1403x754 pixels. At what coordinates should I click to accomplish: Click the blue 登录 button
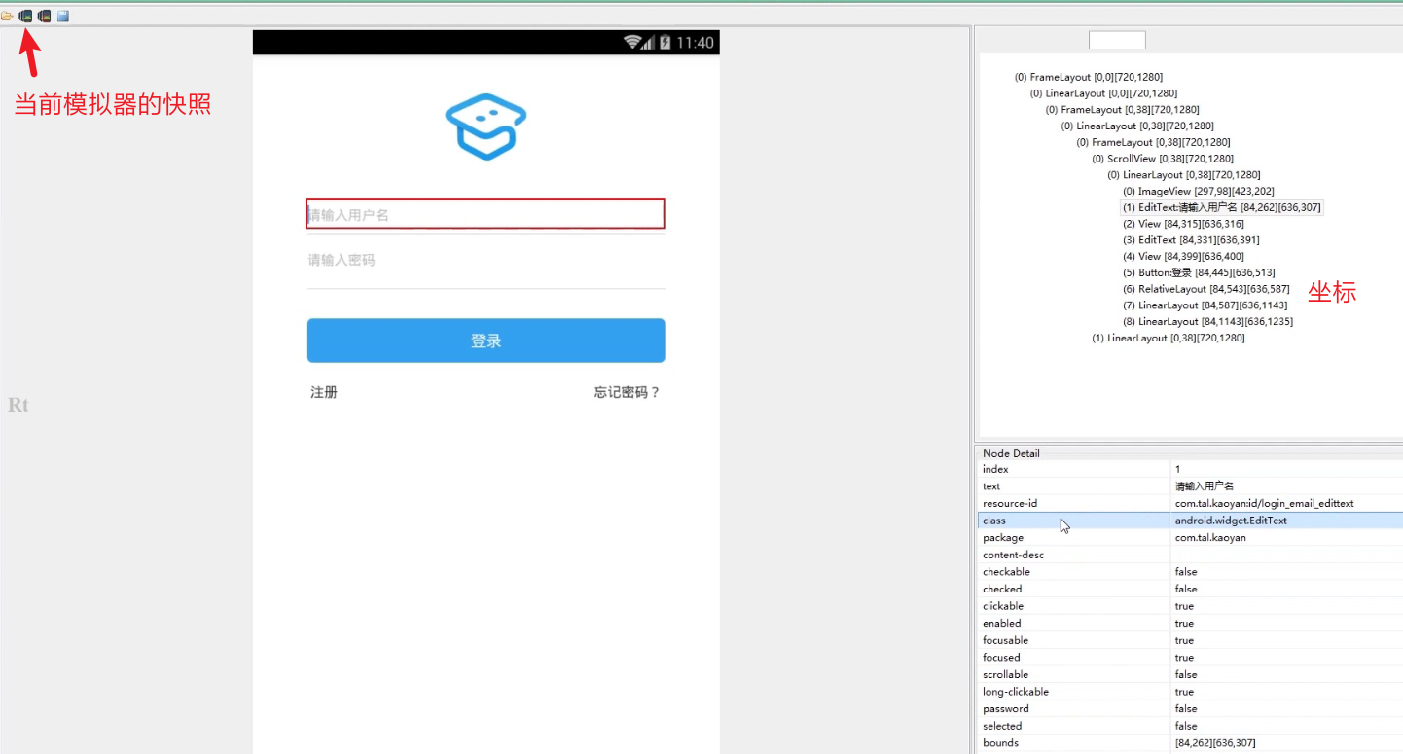486,341
